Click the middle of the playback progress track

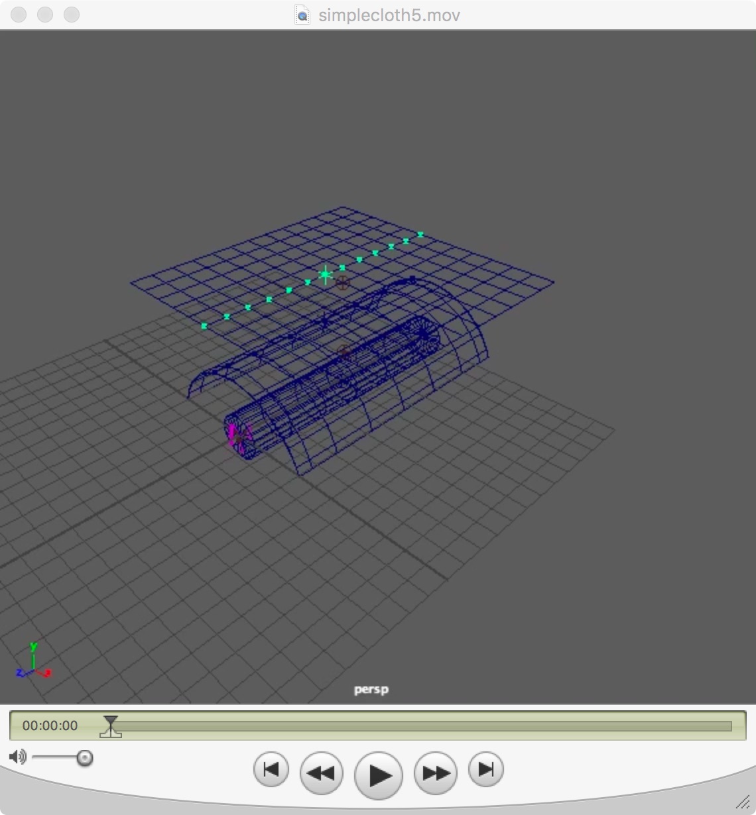click(422, 726)
